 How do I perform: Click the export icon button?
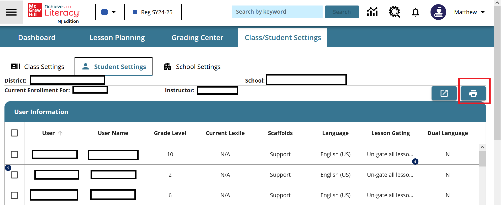tap(444, 93)
